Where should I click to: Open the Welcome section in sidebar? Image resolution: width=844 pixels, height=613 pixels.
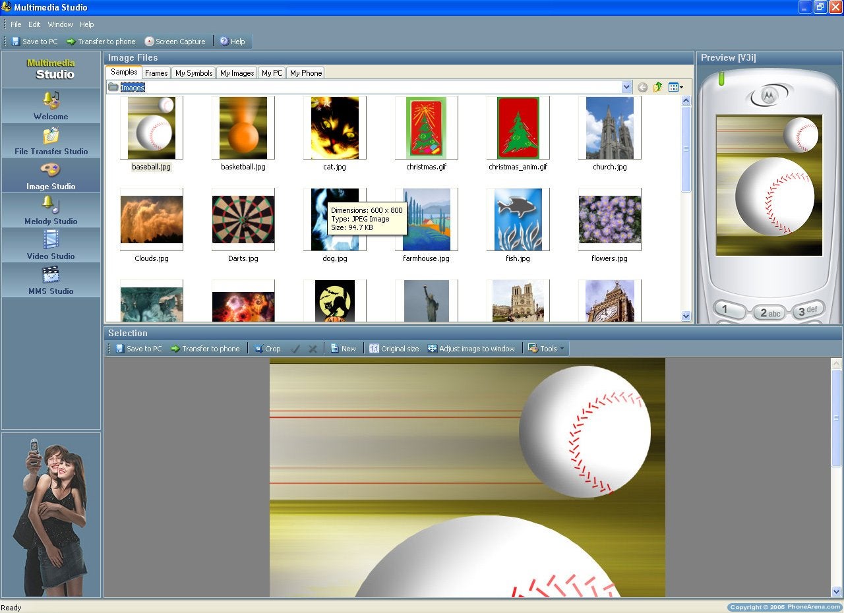coord(51,105)
